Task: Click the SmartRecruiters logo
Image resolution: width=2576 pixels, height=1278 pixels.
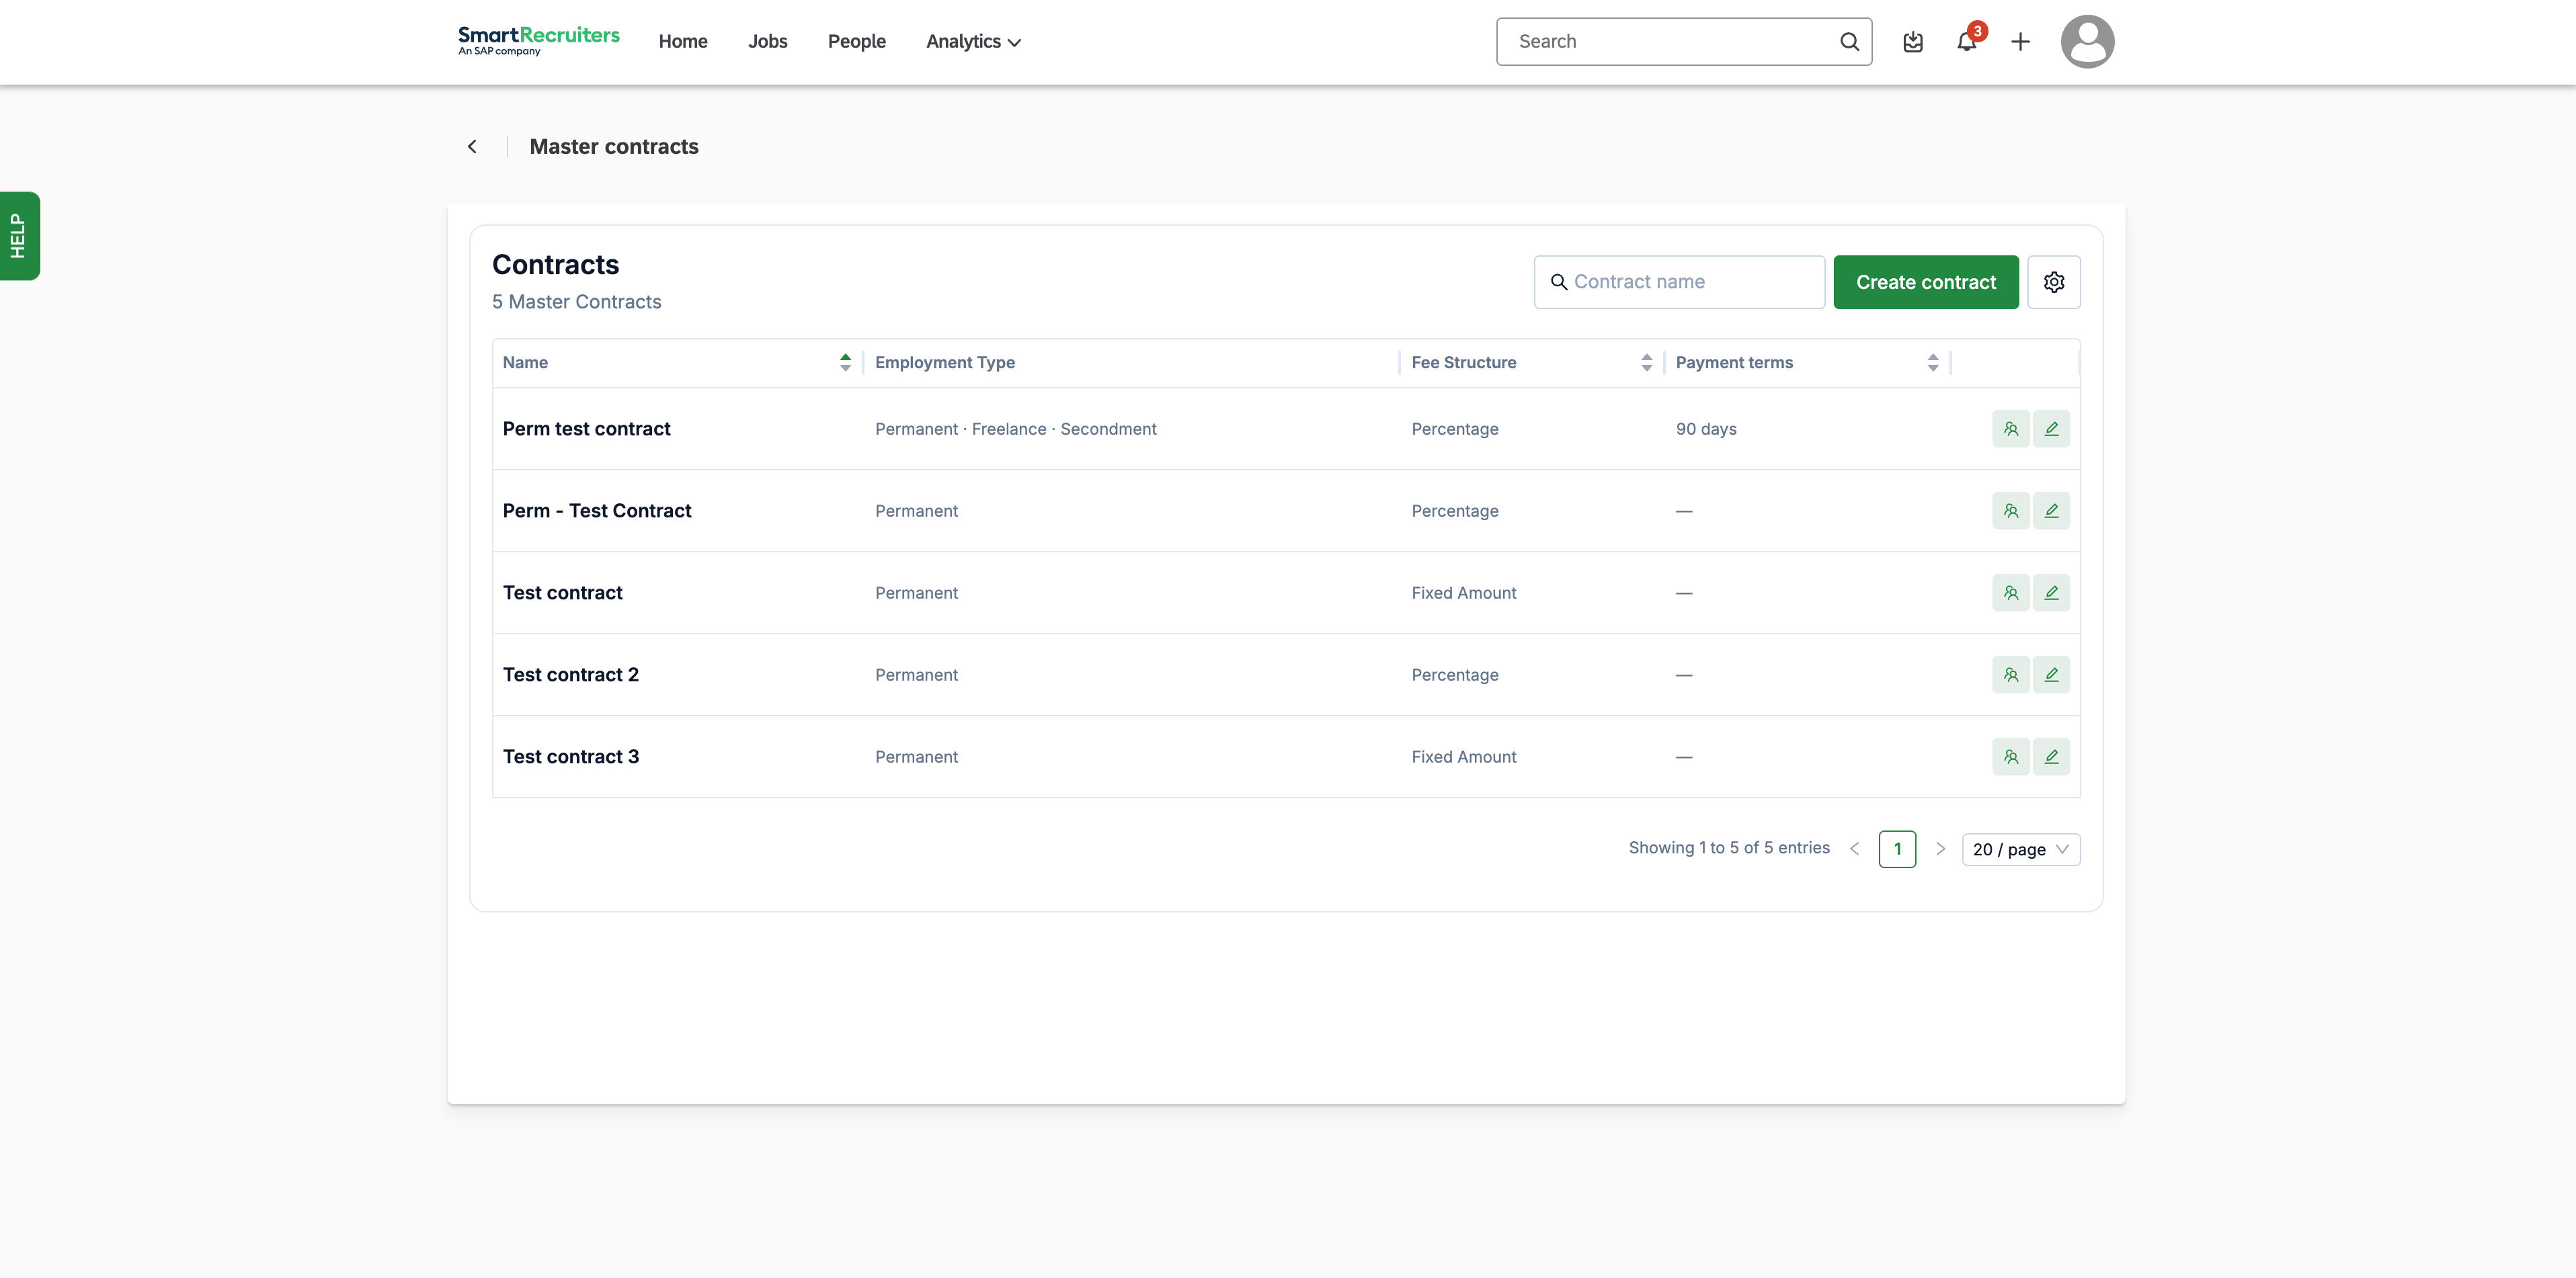Action: 538,41
